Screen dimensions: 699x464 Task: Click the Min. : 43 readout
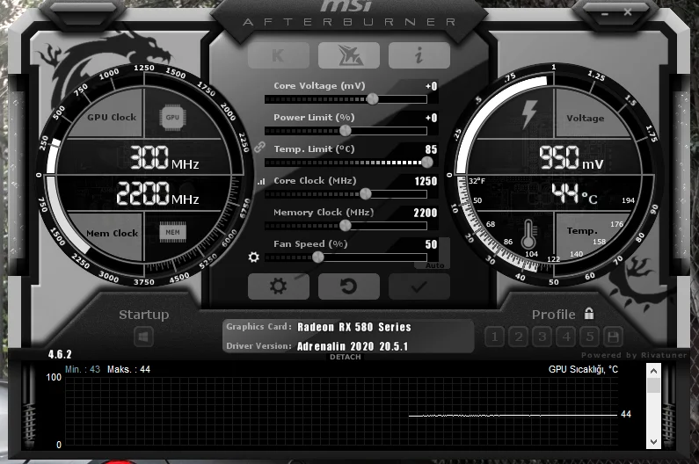(x=83, y=369)
